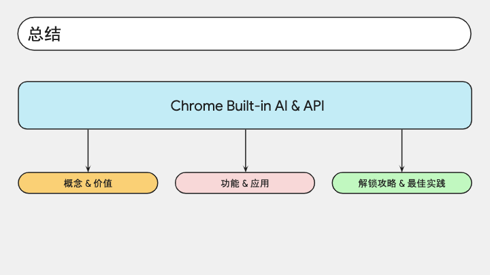
Task: Click the arrowhead above the green node
Action: (x=402, y=168)
